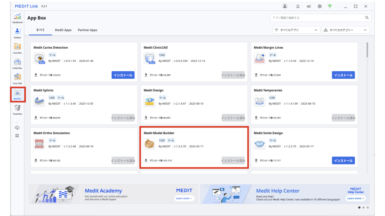The height and width of the screenshot is (216, 385).
Task: Switch to the Partner Apps tab
Action: [87, 30]
